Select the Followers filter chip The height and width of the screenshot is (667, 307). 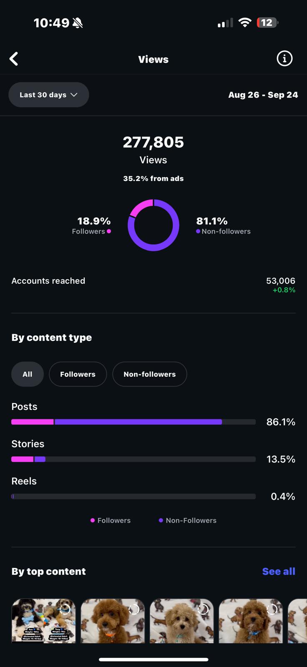pos(78,374)
